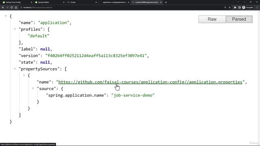The width and height of the screenshot is (260, 146).
Task: Click the "application" name value
Action: [x=54, y=23]
